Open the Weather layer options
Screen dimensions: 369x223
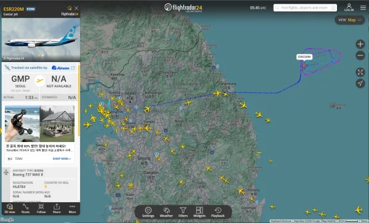(x=166, y=212)
